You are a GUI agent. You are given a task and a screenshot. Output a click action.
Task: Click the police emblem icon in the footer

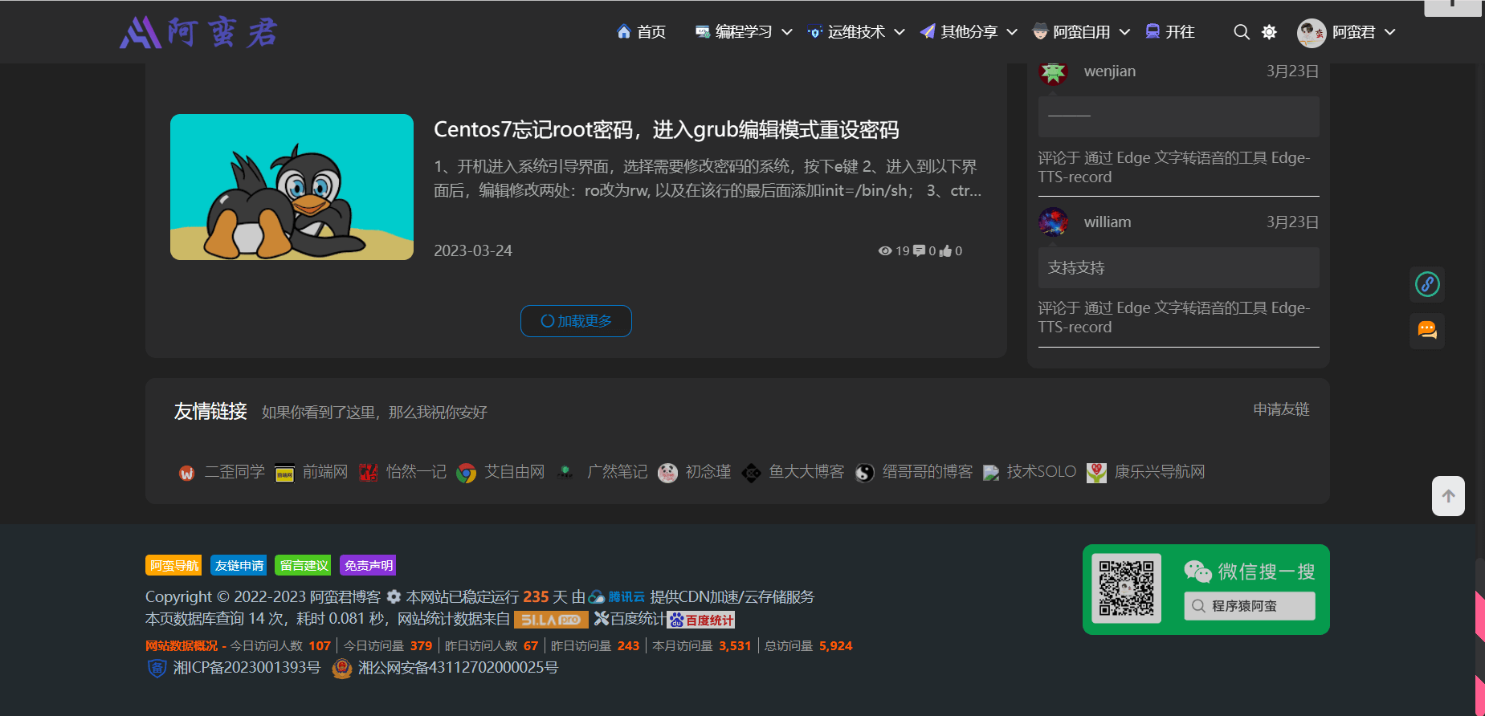tap(342, 668)
